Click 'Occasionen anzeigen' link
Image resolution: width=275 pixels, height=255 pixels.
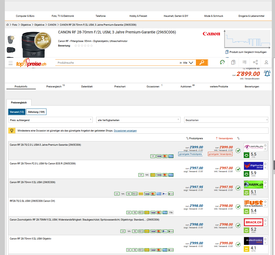pos(125,131)
